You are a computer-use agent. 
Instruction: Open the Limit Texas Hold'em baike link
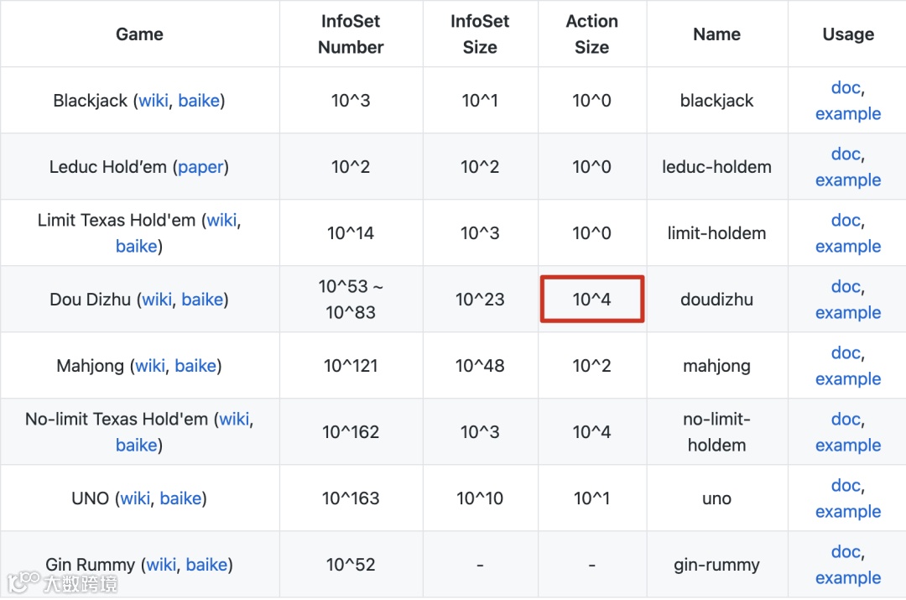click(136, 246)
